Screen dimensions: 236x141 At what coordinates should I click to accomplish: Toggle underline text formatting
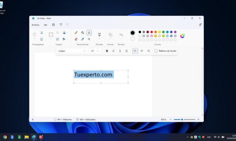pyautogui.click(x=120, y=51)
